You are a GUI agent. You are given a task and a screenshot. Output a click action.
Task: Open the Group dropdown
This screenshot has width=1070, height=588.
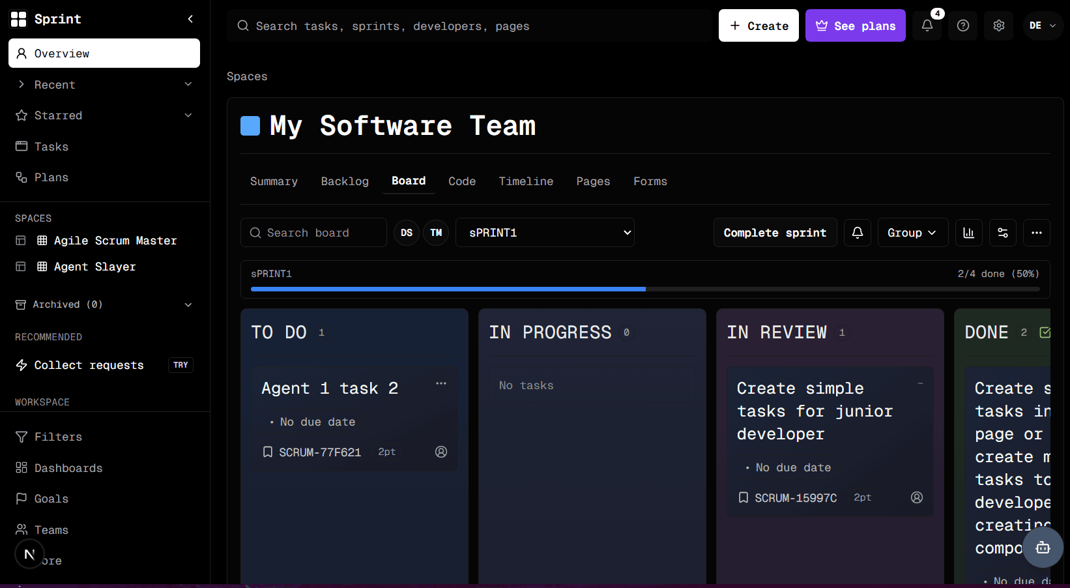pyautogui.click(x=912, y=233)
